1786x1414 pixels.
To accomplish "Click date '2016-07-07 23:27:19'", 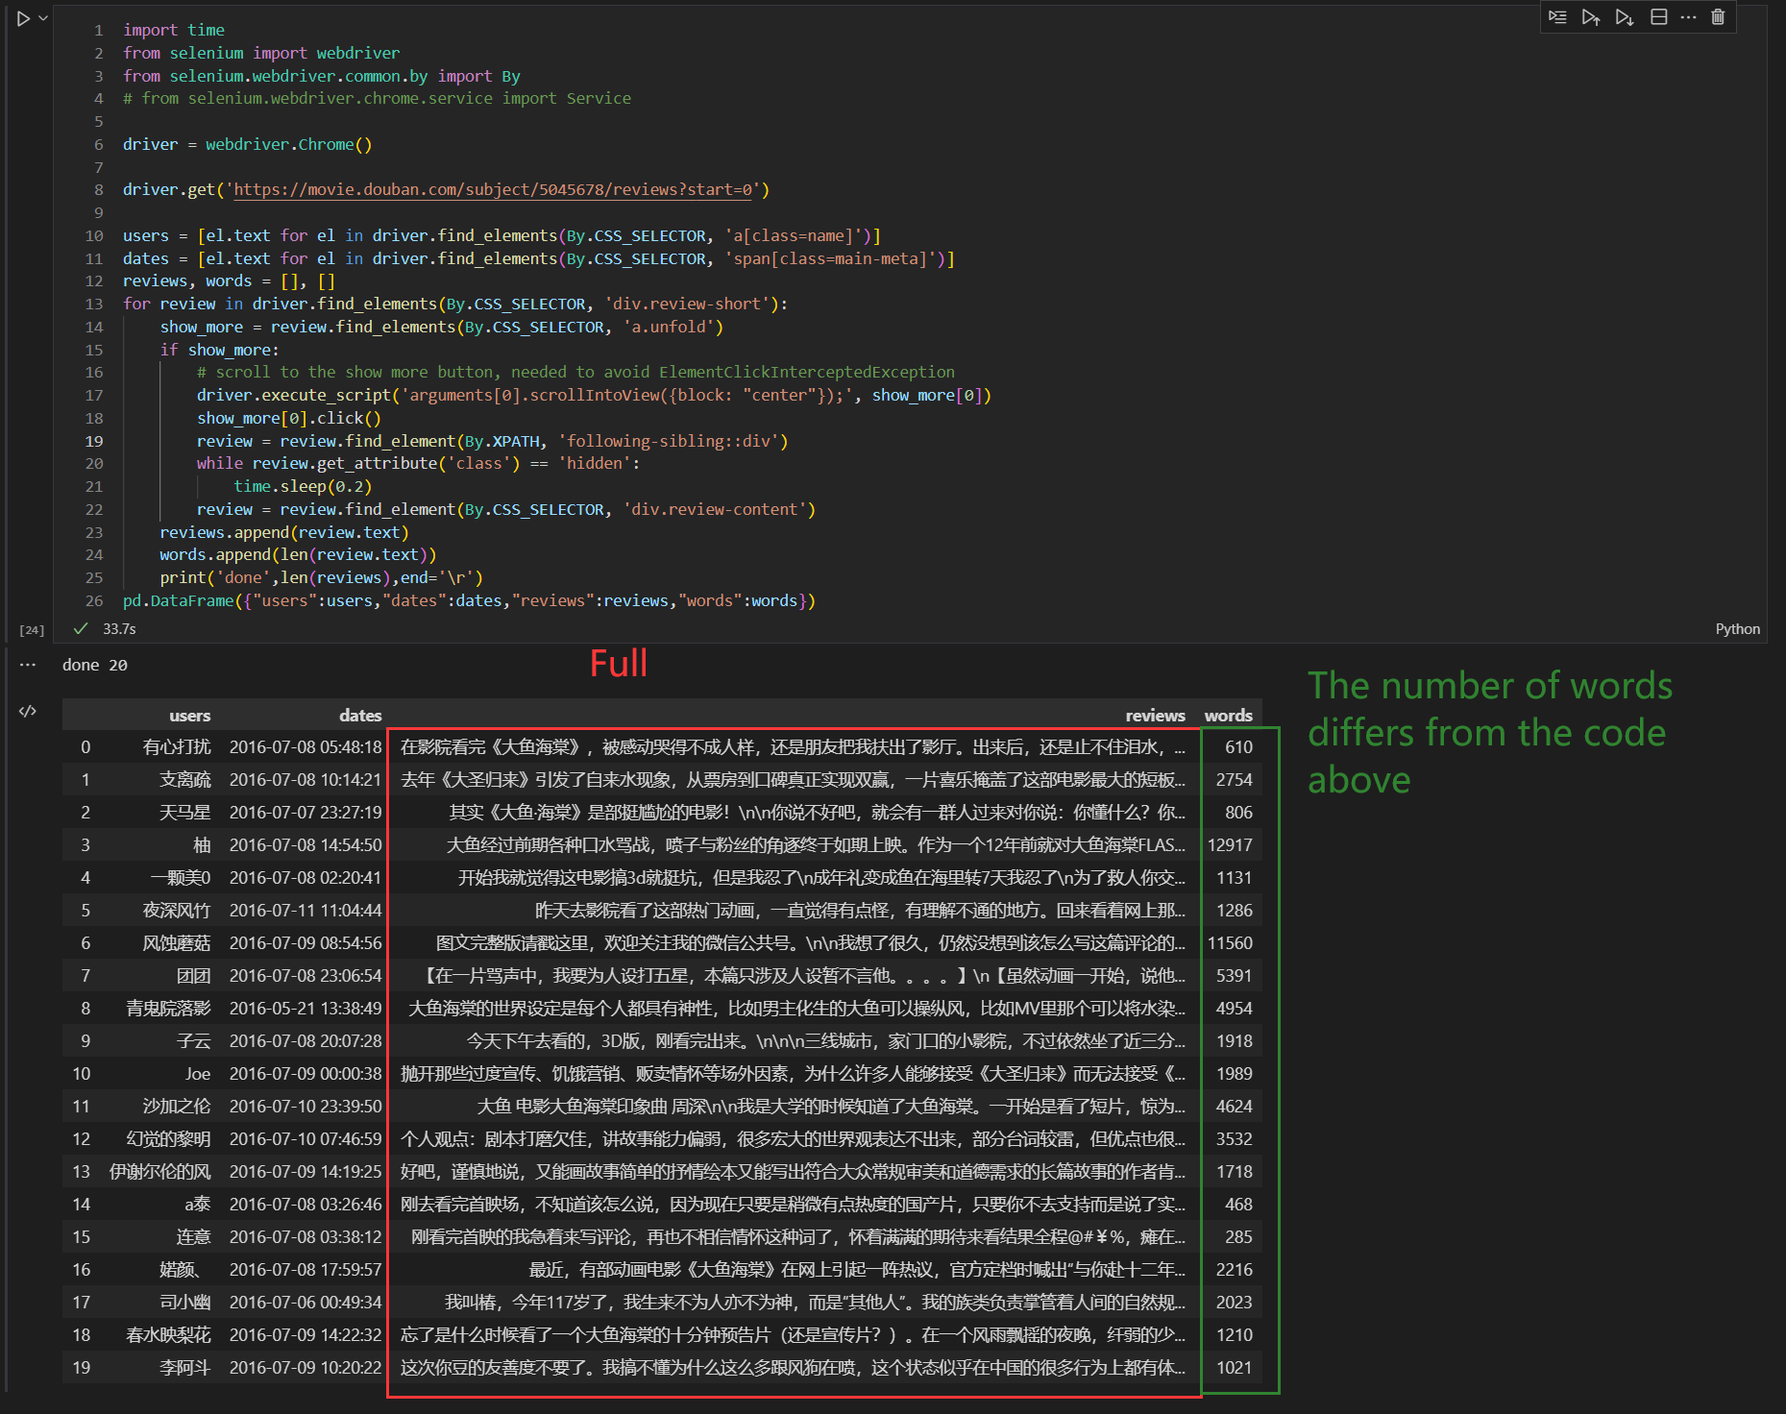I will [x=306, y=813].
